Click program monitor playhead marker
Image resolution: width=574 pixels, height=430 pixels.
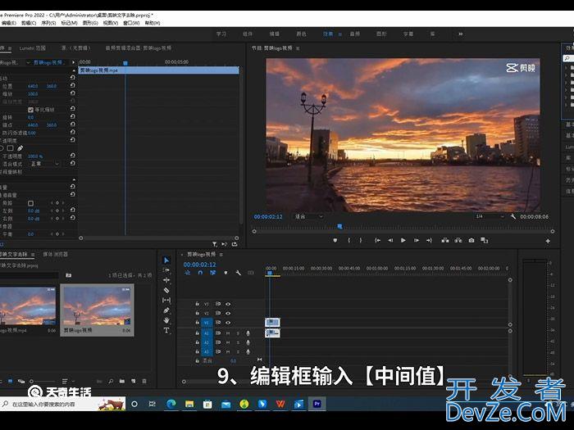pos(339,227)
